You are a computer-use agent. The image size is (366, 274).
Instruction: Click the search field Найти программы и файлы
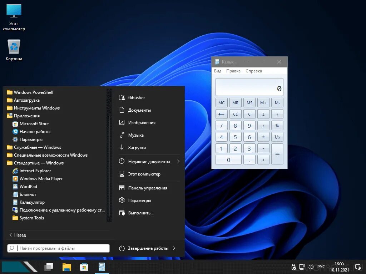tap(57, 248)
